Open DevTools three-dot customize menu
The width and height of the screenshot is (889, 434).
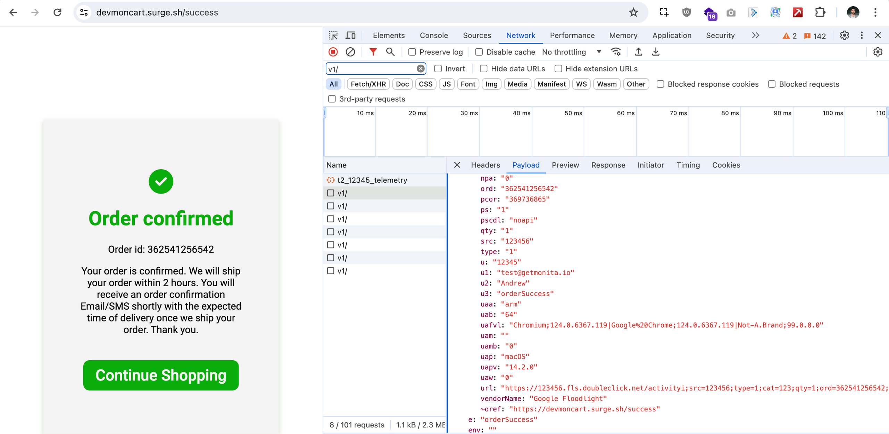(x=862, y=35)
